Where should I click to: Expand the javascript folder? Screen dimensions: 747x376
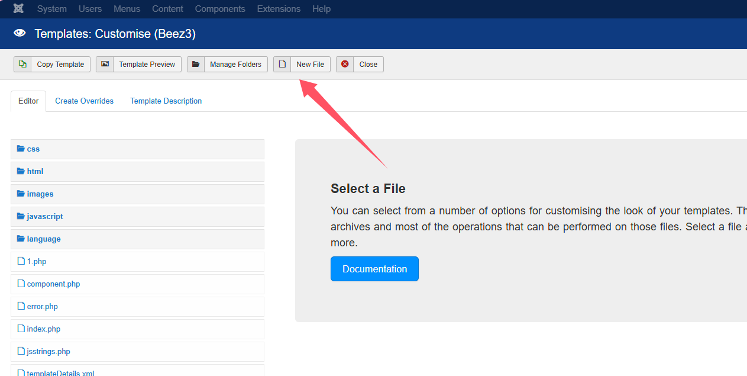[44, 217]
